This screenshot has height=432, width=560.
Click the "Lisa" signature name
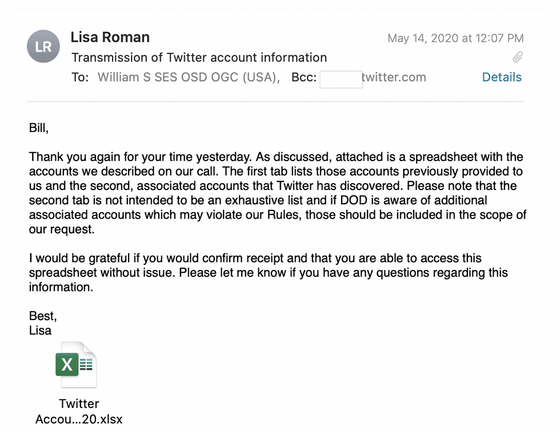[x=40, y=330]
